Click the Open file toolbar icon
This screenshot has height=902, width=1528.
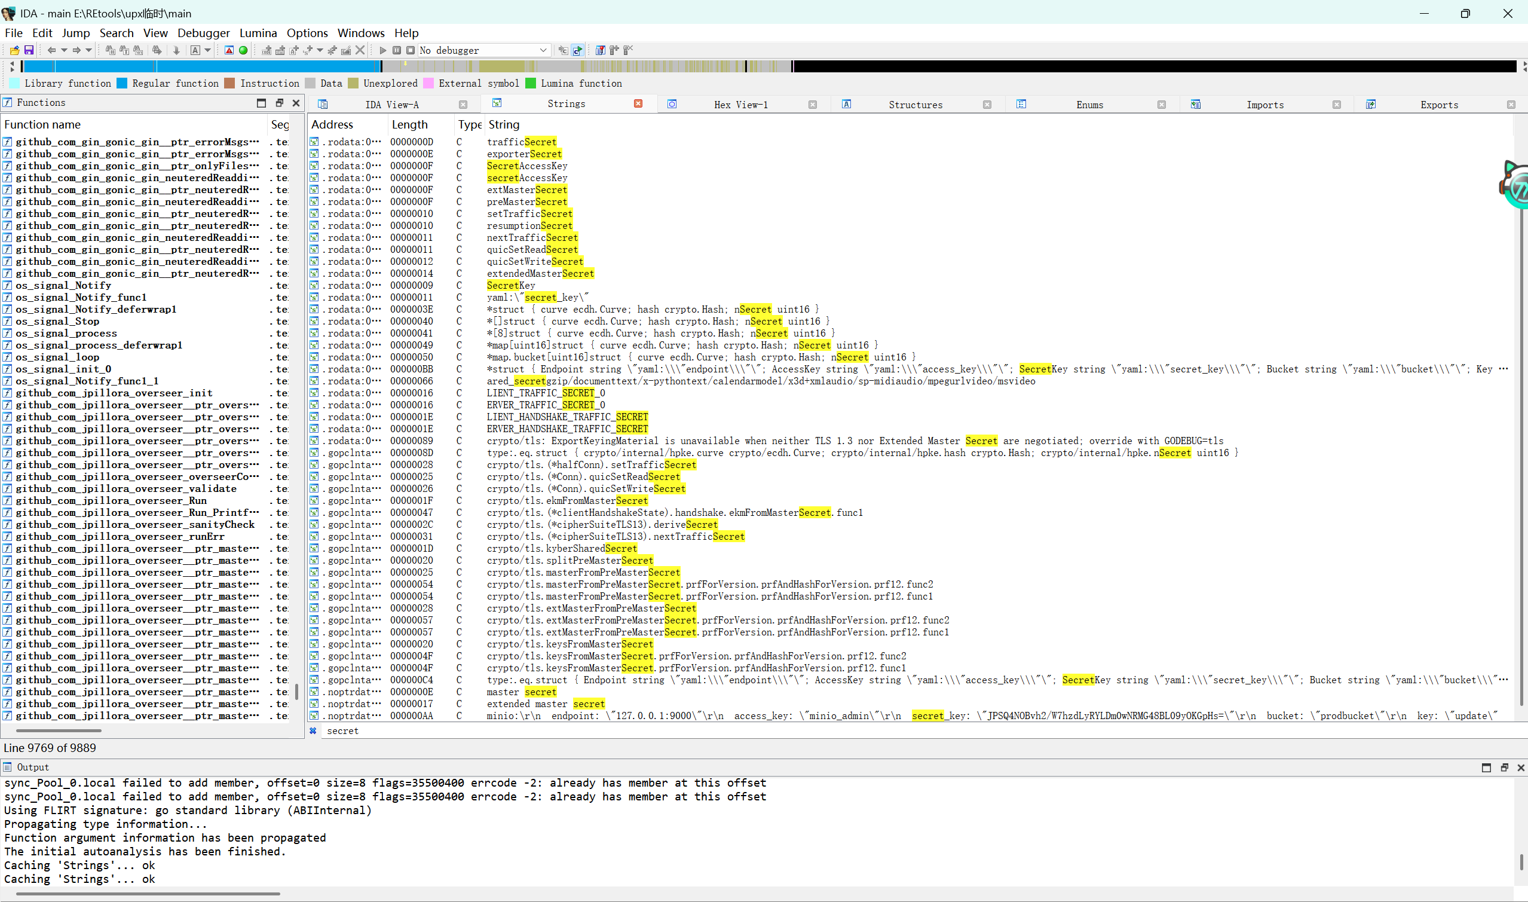[x=14, y=50]
